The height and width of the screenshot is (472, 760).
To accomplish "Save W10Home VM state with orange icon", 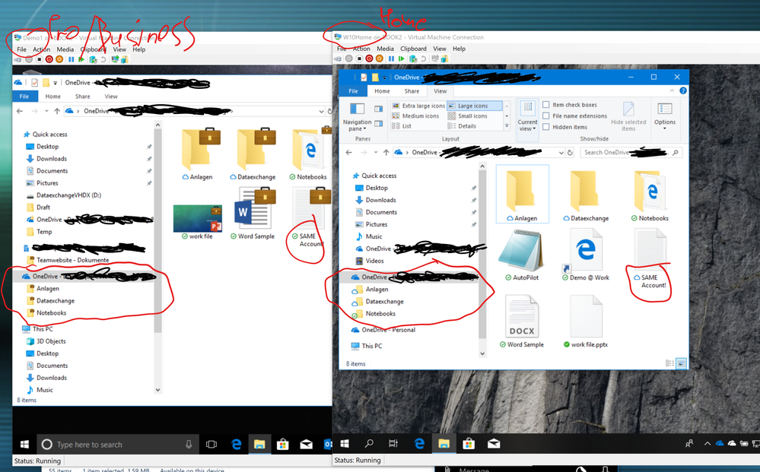I will click(379, 59).
